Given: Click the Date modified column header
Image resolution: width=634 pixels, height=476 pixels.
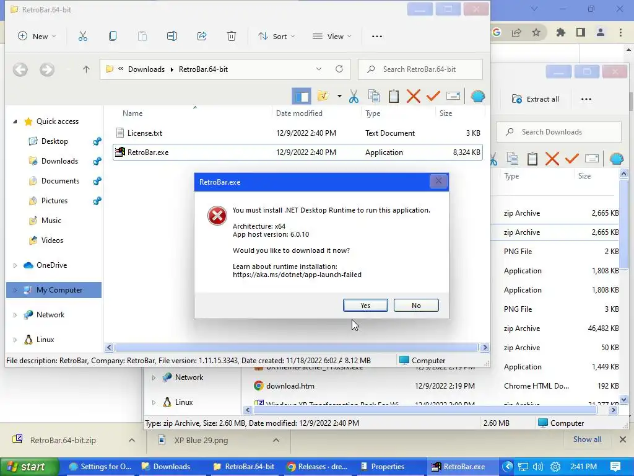Looking at the screenshot, I should click(x=299, y=113).
